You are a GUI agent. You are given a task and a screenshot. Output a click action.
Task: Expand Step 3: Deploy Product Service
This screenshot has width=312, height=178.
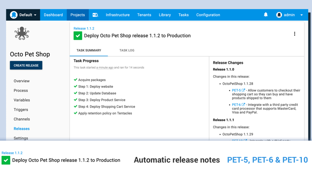click(x=102, y=100)
